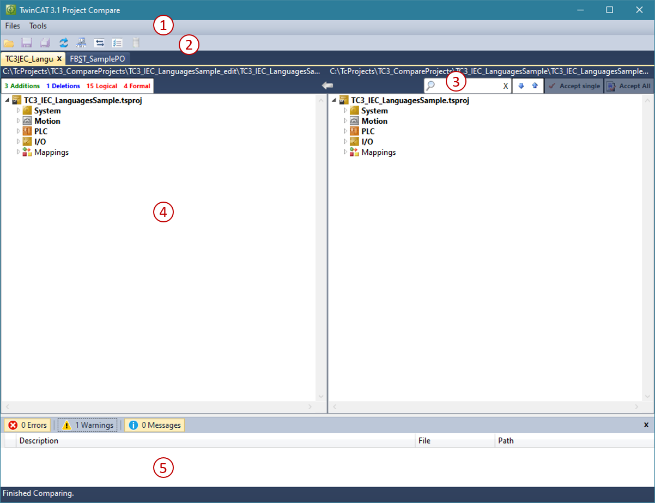Clear search with the X icon
Screen dimensions: 655x503
coord(506,86)
